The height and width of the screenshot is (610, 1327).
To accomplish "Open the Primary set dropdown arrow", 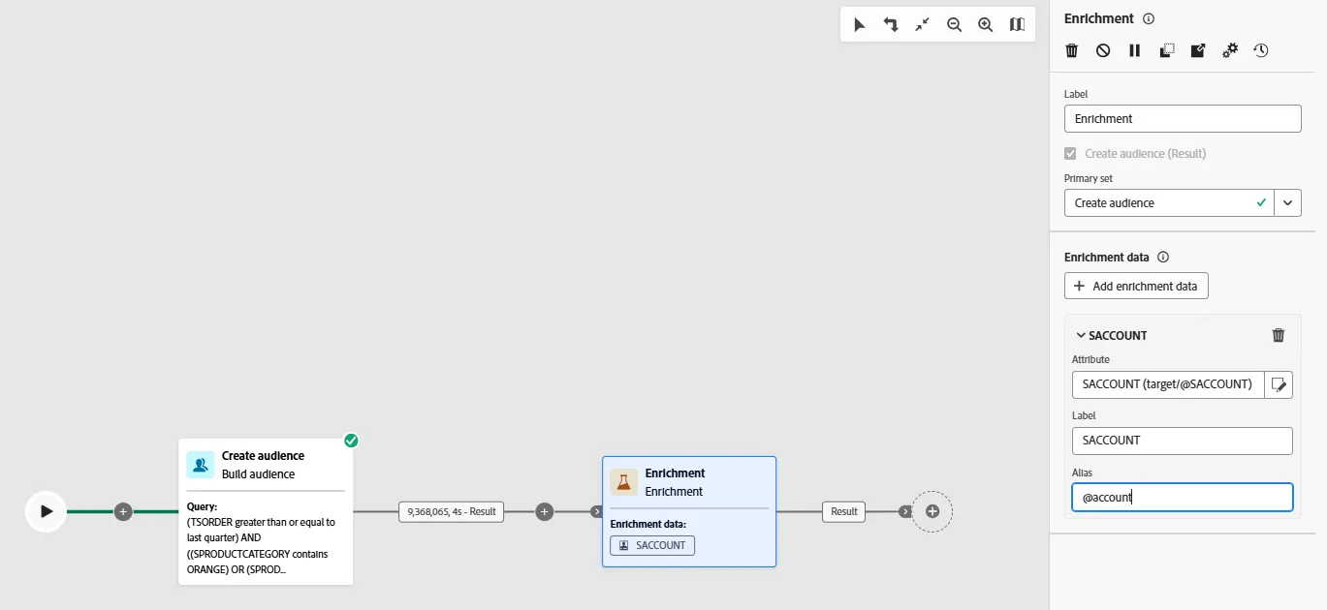I will [1287, 203].
